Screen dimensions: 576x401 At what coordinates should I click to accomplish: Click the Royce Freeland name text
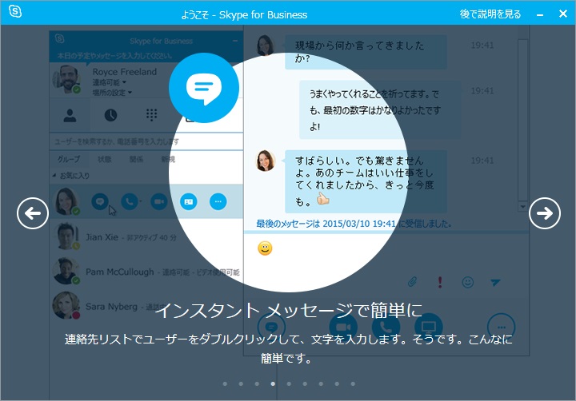pyautogui.click(x=125, y=72)
